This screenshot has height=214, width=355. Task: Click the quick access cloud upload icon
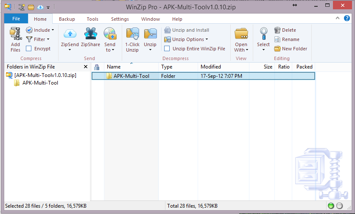point(40,7)
